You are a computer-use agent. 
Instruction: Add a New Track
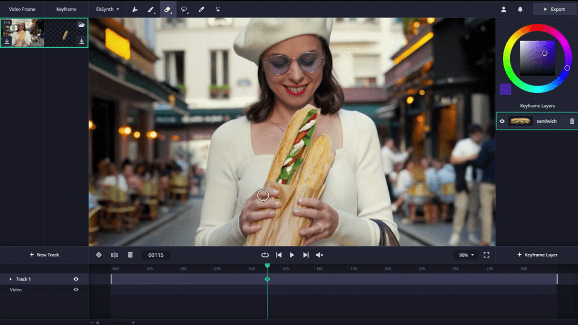(x=44, y=255)
